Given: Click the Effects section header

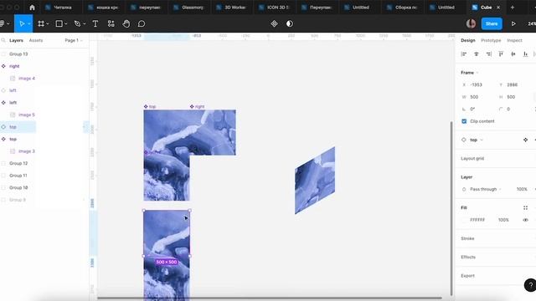Looking at the screenshot, I should pos(468,257).
